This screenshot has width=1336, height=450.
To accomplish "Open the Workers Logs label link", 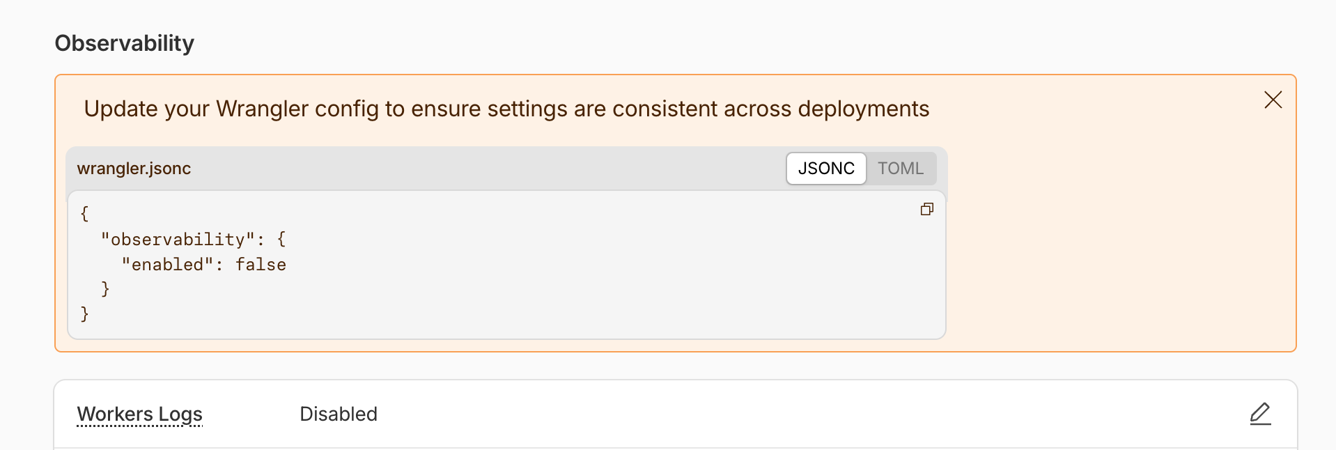I will tap(139, 414).
